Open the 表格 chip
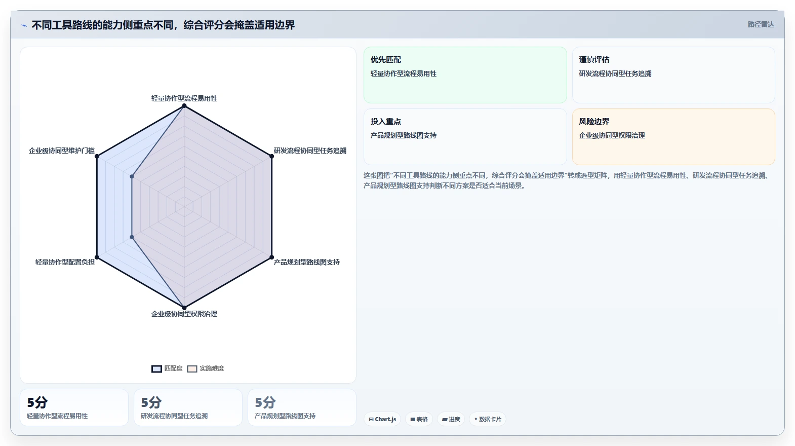795x446 pixels. (x=419, y=419)
